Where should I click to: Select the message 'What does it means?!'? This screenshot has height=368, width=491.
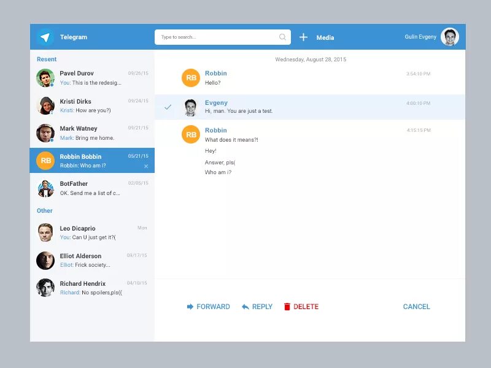tap(231, 140)
